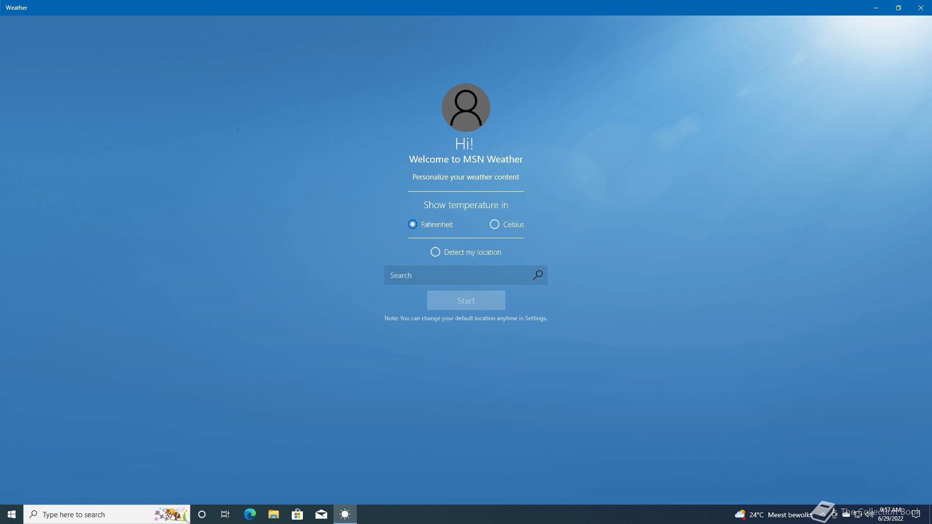Click the user profile avatar
932x524 pixels.
(466, 108)
